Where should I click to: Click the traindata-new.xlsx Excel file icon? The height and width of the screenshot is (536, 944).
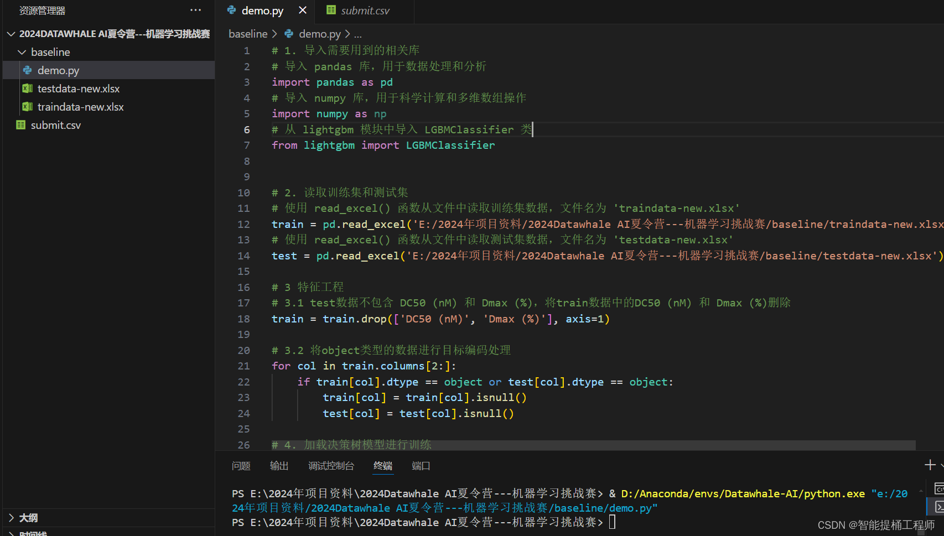point(27,107)
